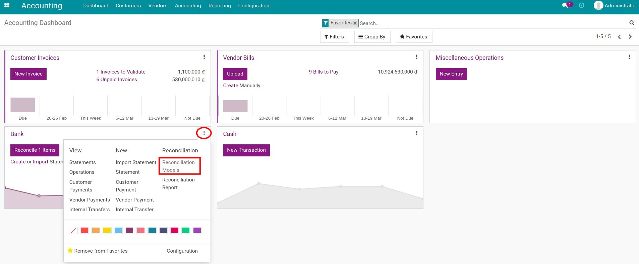Screen dimensions: 639x264
Task: Pick the yellow color swatch
Action: pyautogui.click(x=107, y=230)
